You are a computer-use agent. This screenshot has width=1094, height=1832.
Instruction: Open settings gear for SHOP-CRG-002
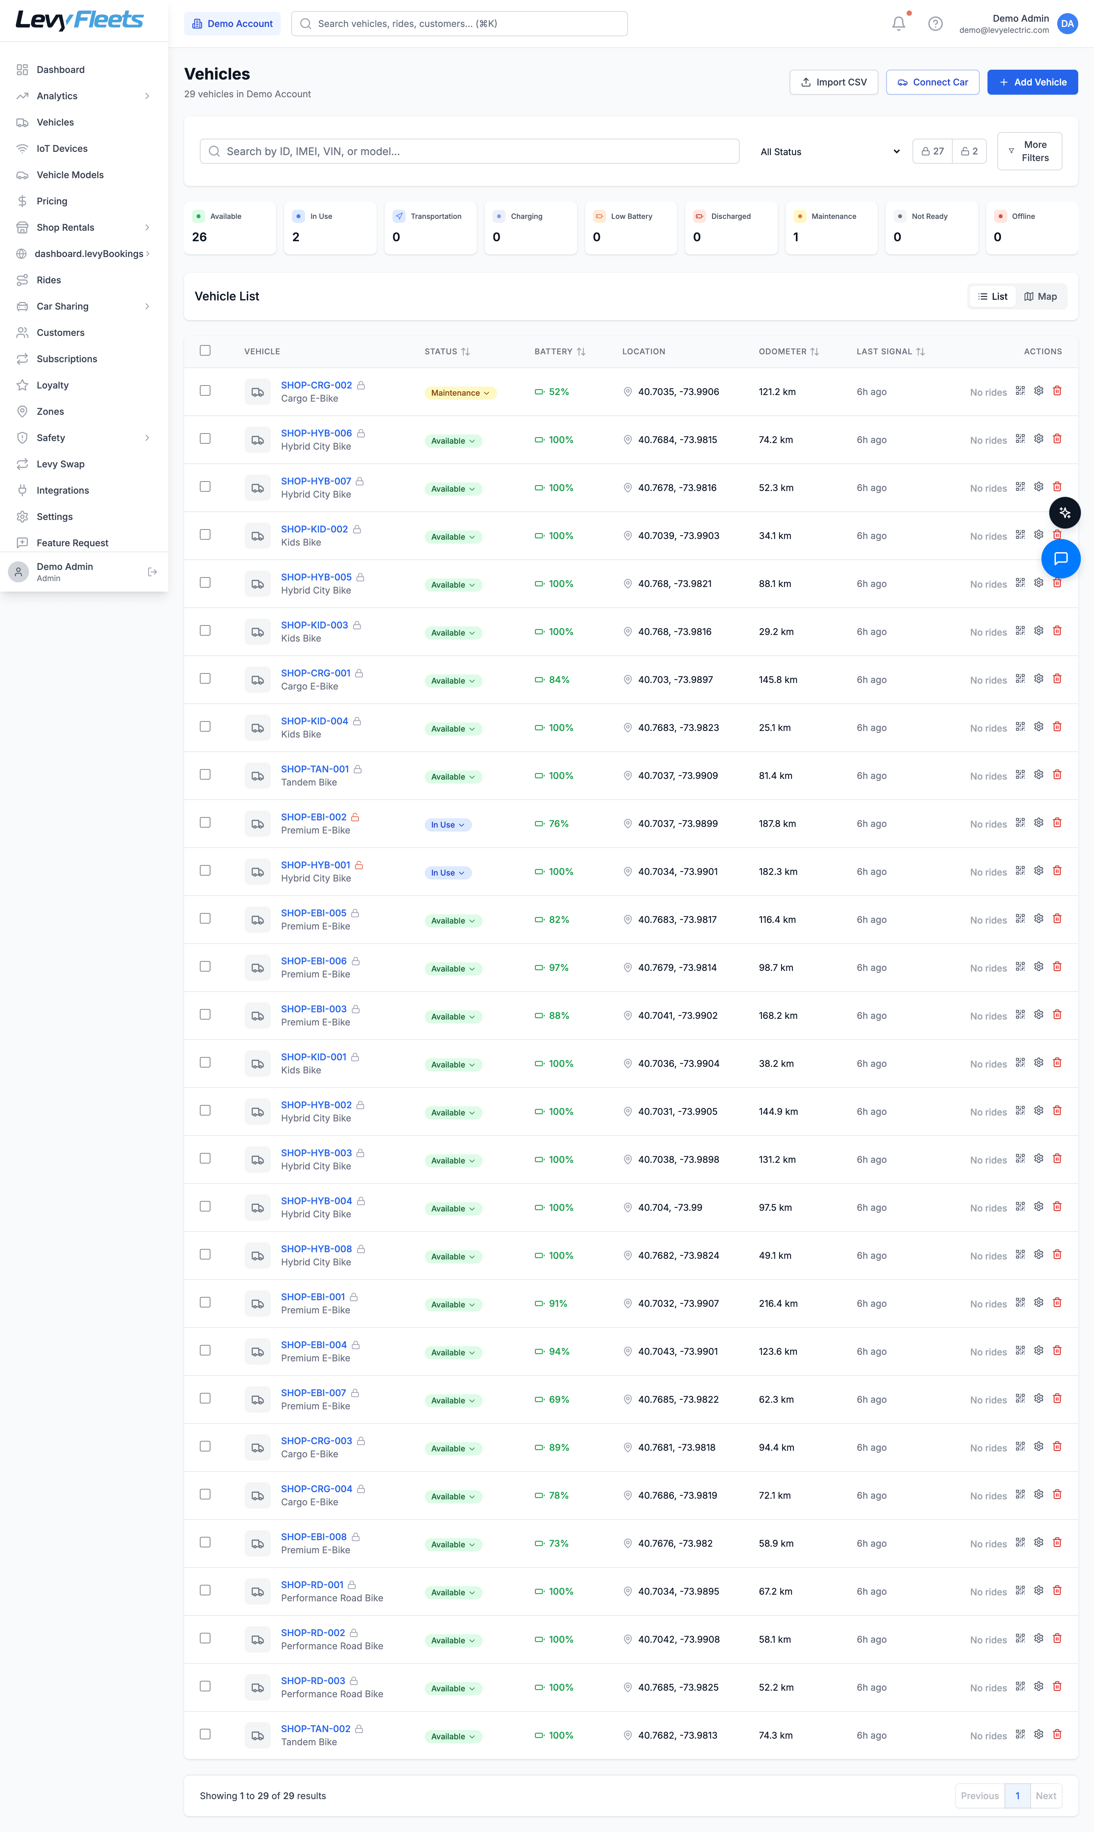click(1039, 390)
